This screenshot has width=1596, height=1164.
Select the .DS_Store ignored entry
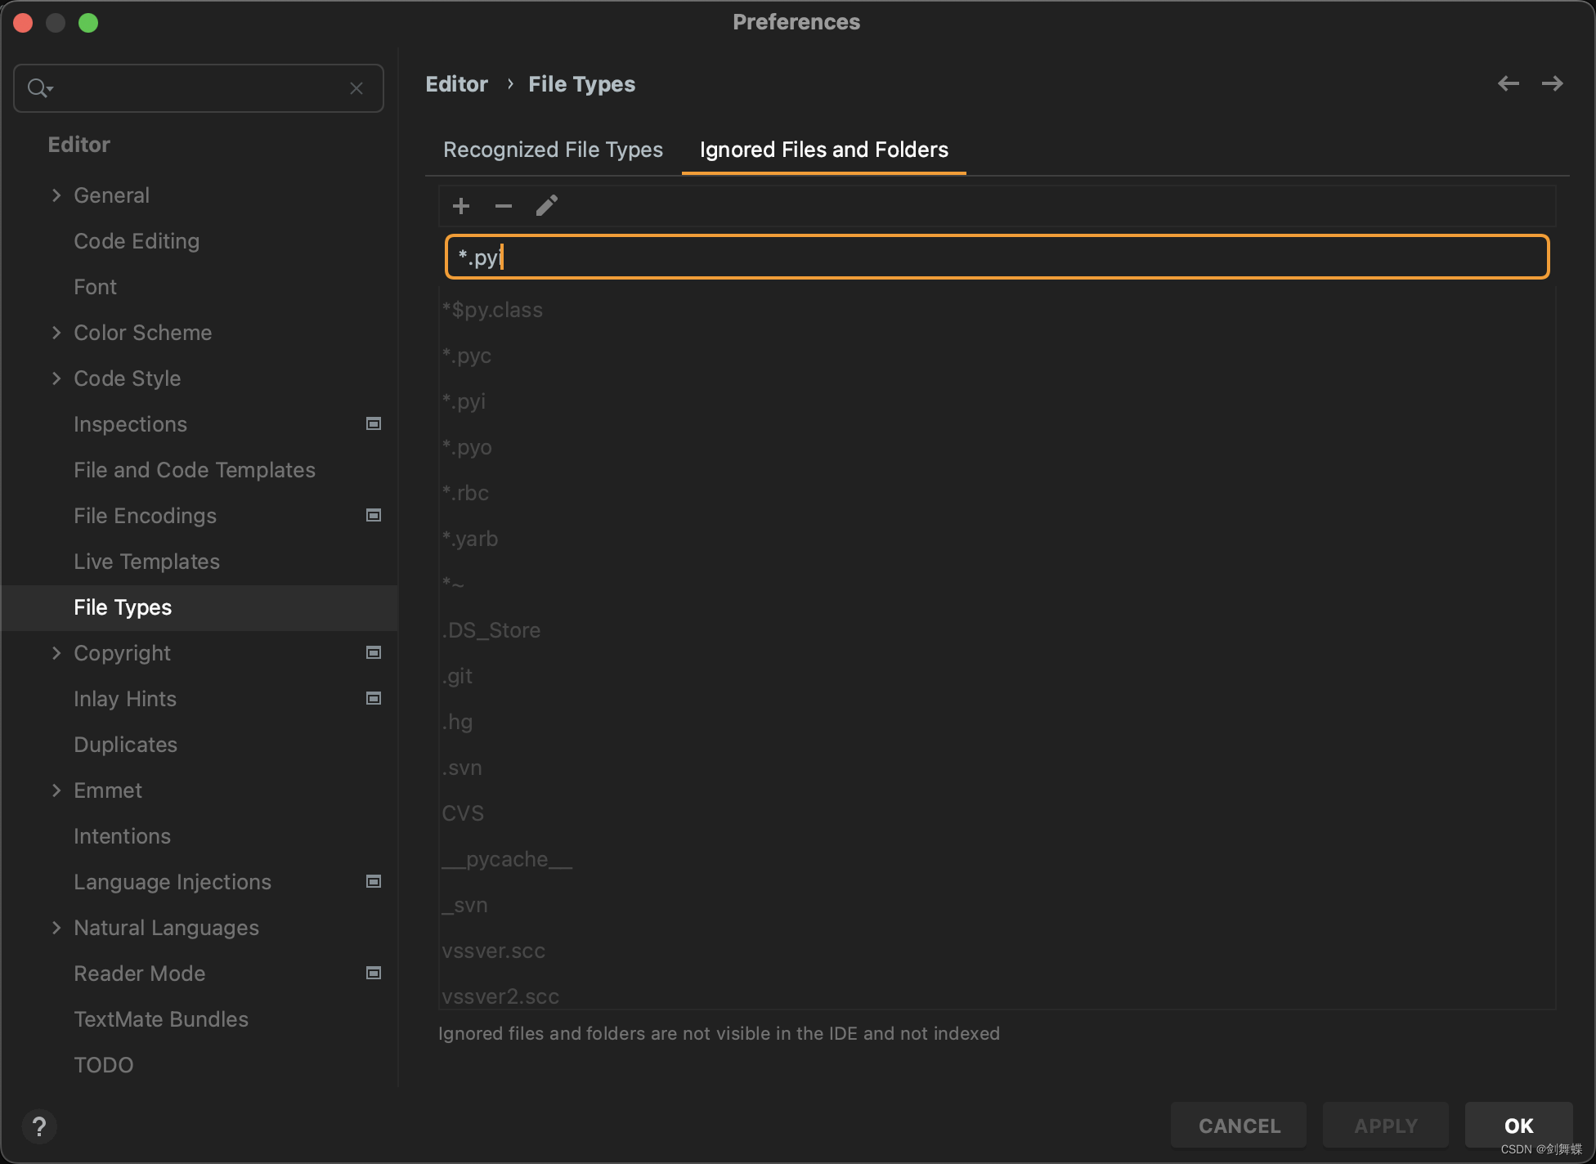click(x=491, y=630)
